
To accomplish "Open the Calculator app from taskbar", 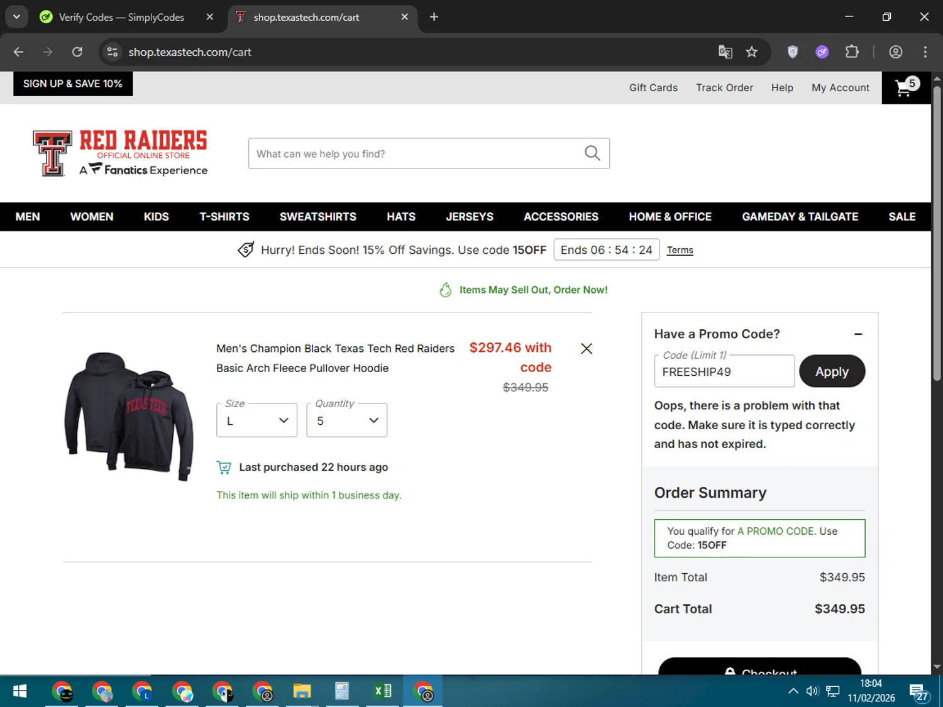I will coord(342,692).
